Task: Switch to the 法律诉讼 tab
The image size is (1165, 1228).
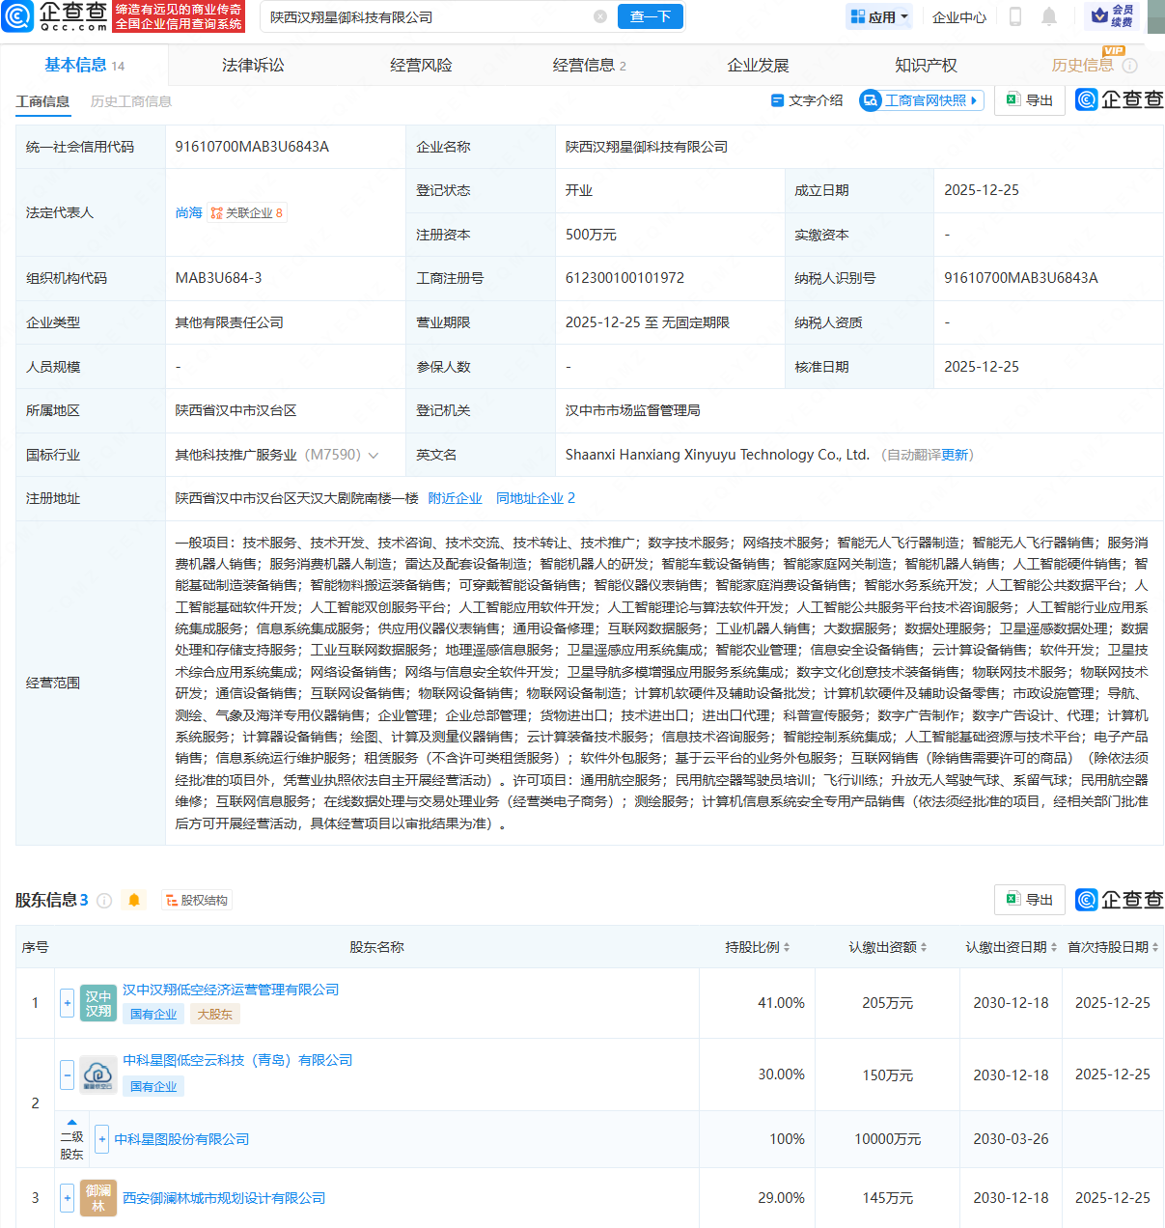Action: (253, 66)
